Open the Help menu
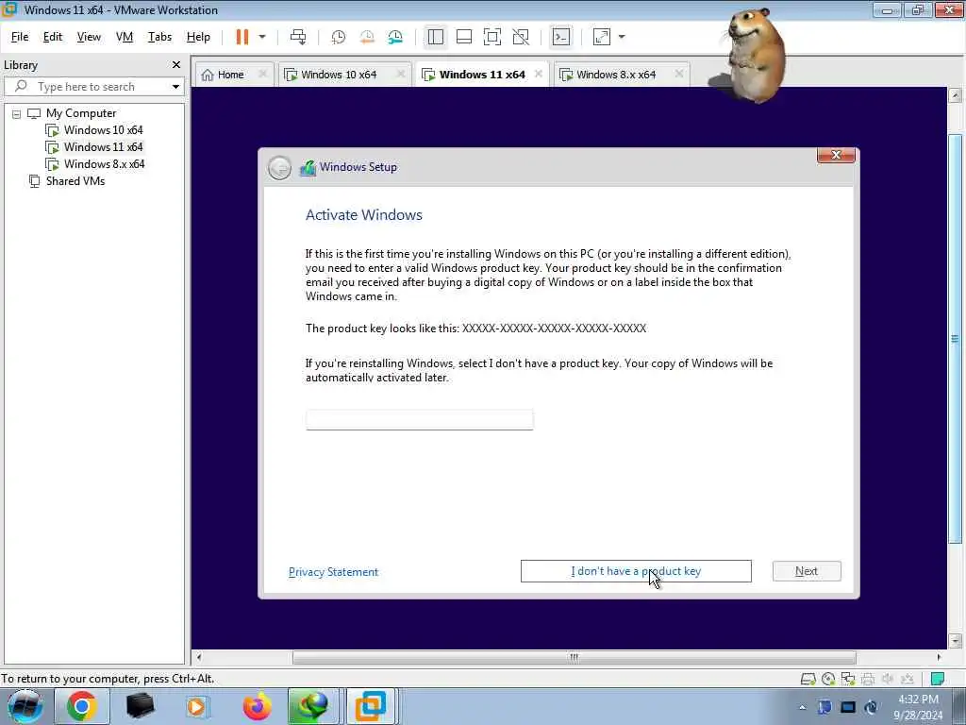Image resolution: width=966 pixels, height=725 pixels. click(x=198, y=37)
